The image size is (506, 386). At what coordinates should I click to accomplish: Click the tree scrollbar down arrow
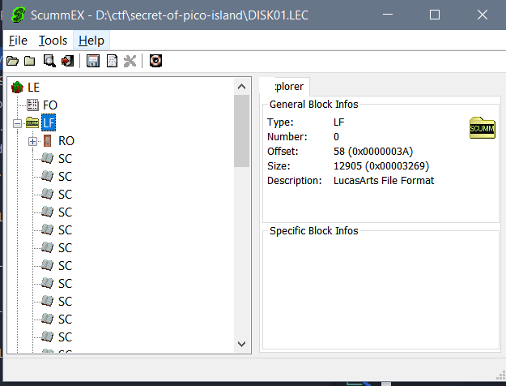pos(241,344)
